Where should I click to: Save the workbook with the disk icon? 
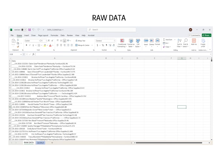click(29, 30)
